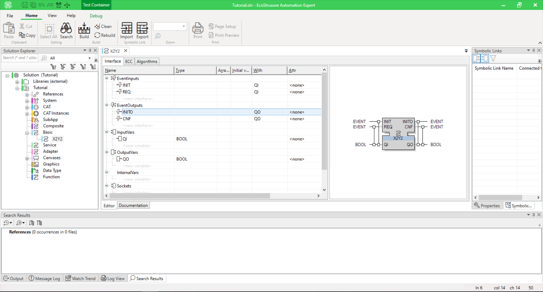
Task: Collapse the EventInputs section
Action: pos(107,78)
